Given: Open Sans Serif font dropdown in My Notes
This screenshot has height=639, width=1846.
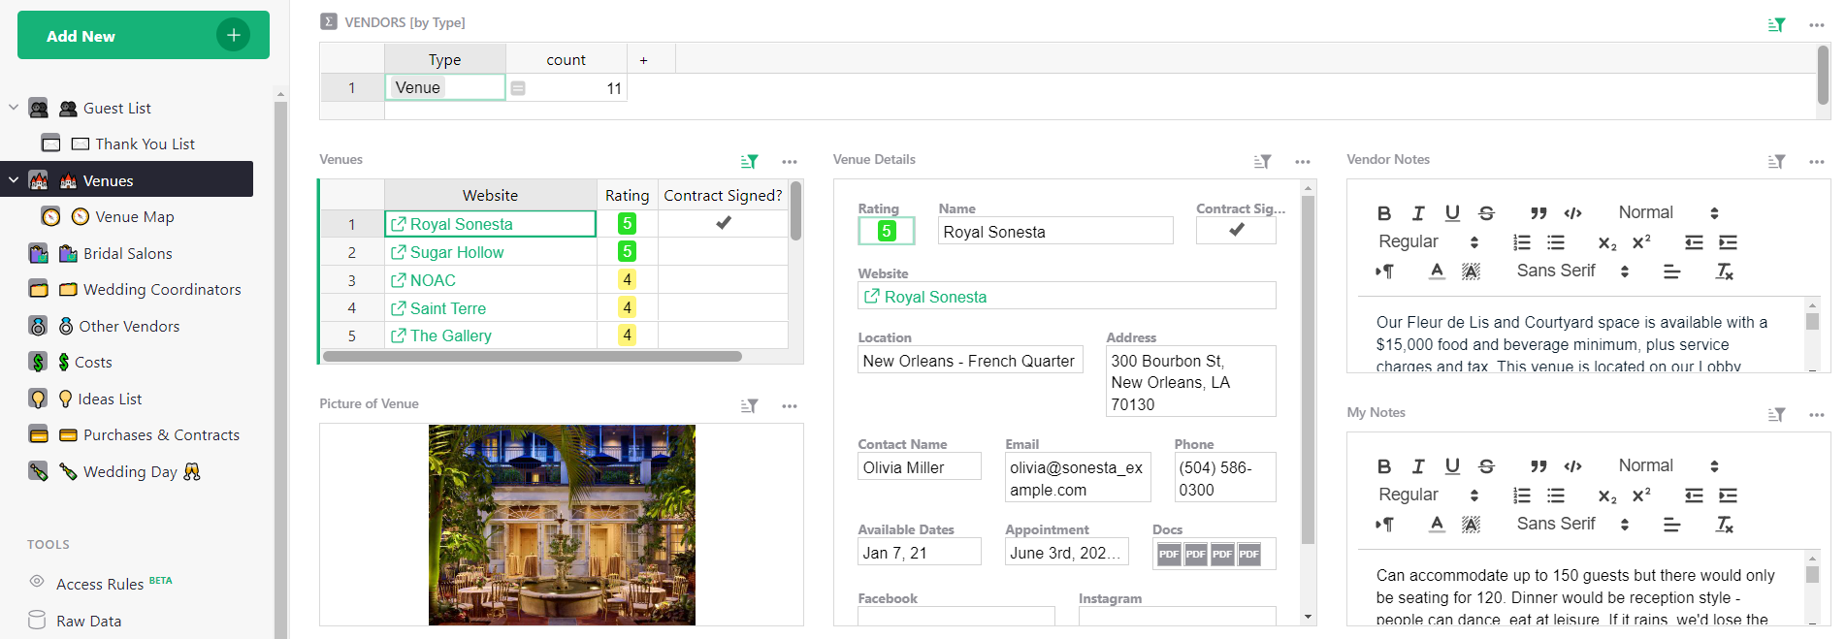Looking at the screenshot, I should coord(1572,525).
